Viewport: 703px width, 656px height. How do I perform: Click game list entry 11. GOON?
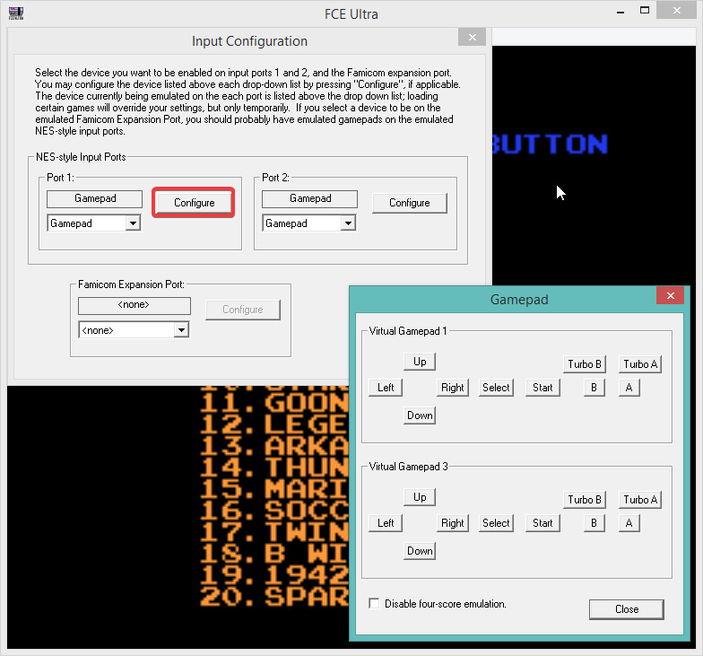click(274, 402)
